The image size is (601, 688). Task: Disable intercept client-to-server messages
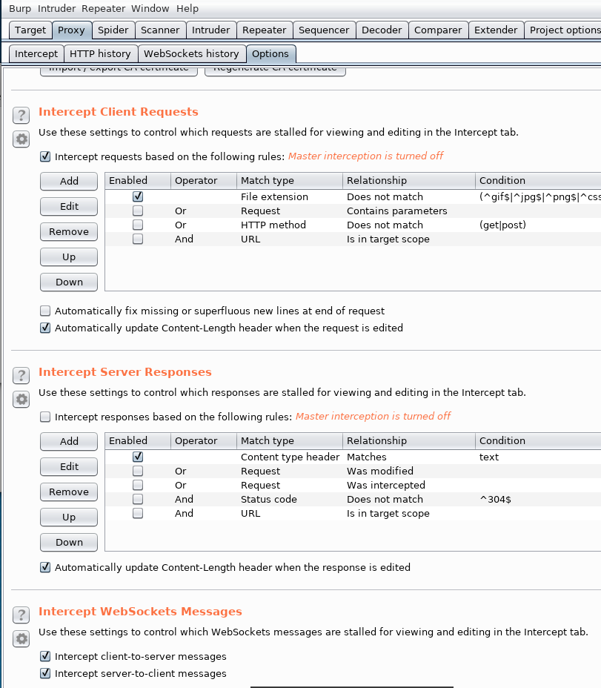(x=45, y=656)
